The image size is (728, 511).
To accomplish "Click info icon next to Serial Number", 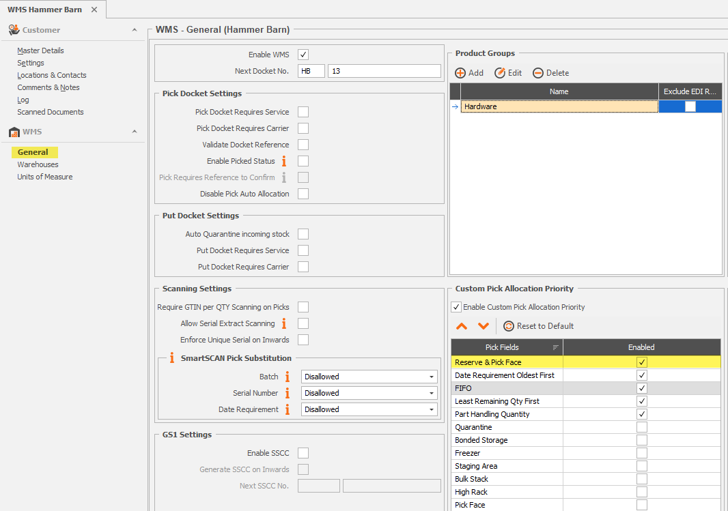I will [288, 393].
